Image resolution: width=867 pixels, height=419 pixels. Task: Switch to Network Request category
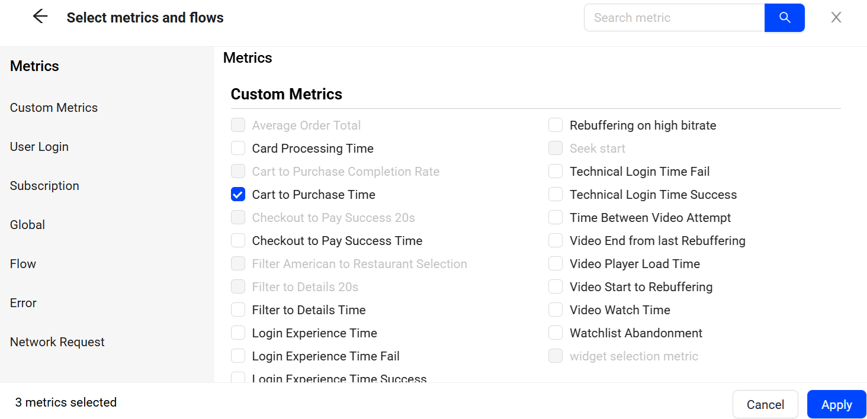[57, 342]
